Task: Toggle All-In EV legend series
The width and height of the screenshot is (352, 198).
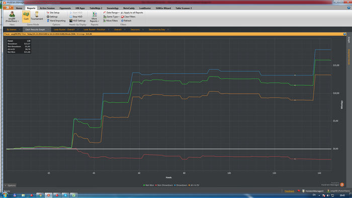Action: click(x=194, y=185)
